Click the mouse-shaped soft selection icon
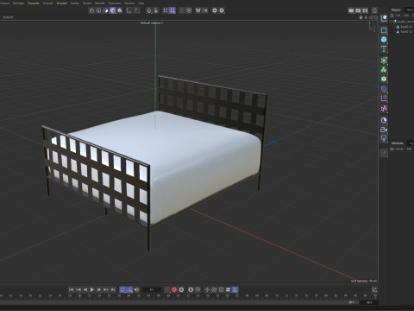 click(148, 10)
